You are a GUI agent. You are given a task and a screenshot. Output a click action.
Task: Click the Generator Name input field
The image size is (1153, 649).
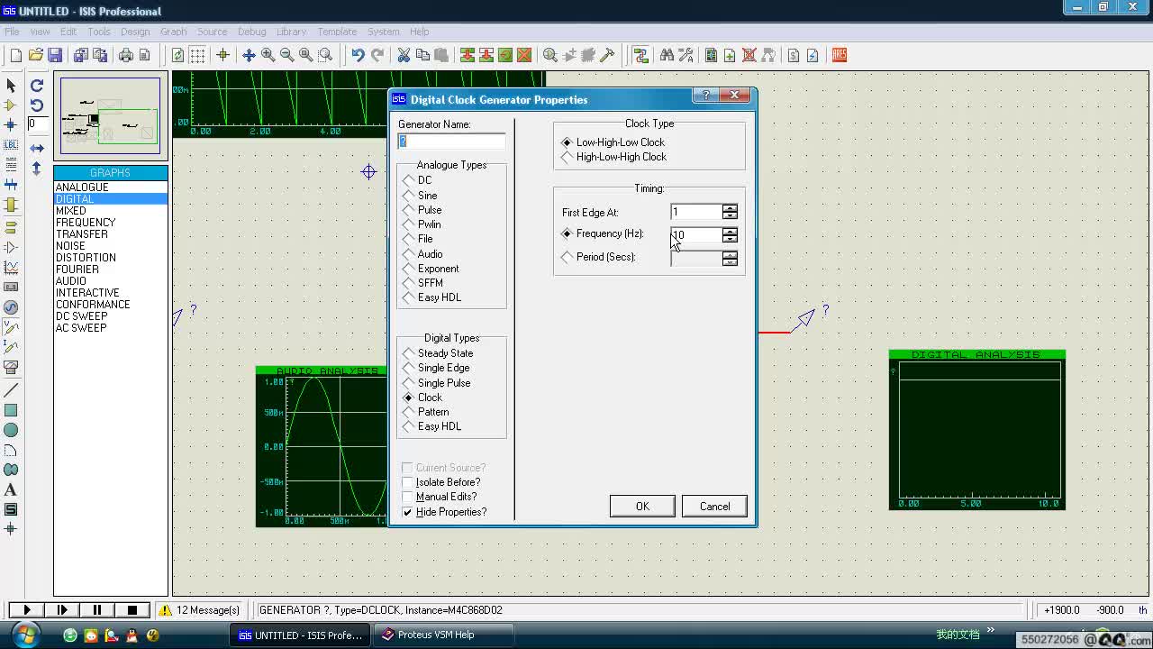451,142
